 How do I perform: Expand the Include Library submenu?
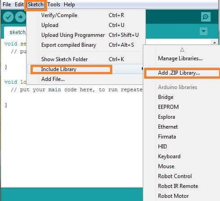pyautogui.click(x=86, y=69)
